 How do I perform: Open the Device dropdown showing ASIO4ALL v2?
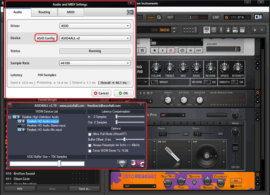pos(95,38)
